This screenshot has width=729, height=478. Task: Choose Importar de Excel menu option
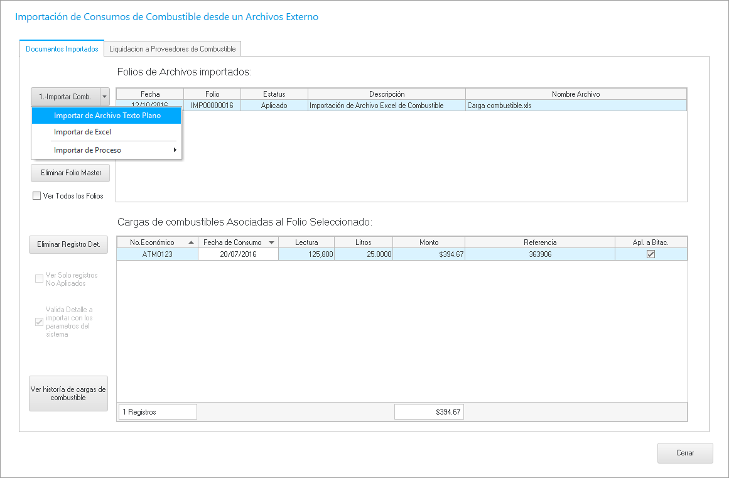point(82,132)
